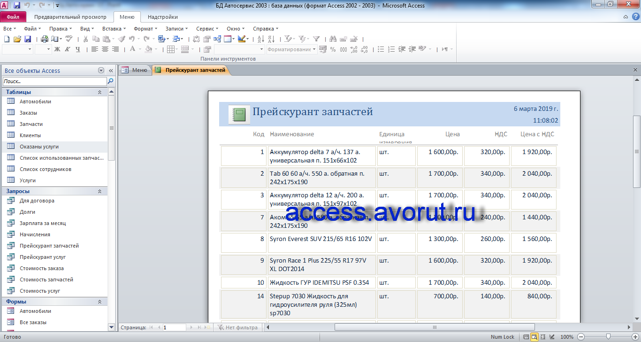Click the Bulleted list icon
641x342 pixels.
tap(381, 49)
